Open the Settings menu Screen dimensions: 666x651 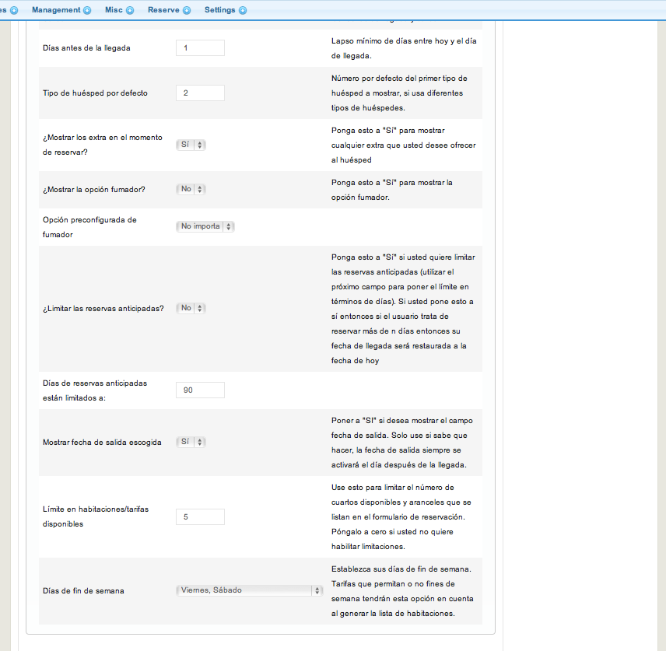coord(226,10)
